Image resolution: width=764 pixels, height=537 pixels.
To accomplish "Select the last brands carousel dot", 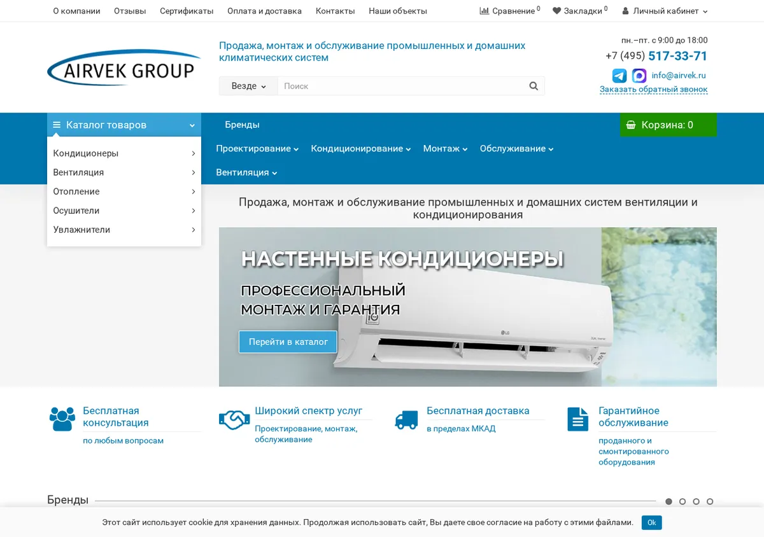I will coord(710,501).
